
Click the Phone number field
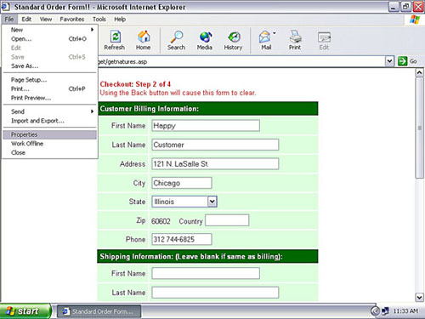tap(182, 239)
